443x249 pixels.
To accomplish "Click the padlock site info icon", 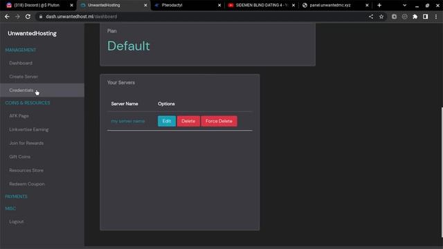I will coord(41,17).
